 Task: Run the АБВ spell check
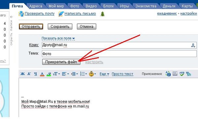click(182, 74)
